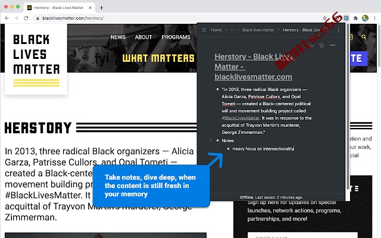Select the Herstory breadcrumb item
381x238 pixels.
click(301, 30)
